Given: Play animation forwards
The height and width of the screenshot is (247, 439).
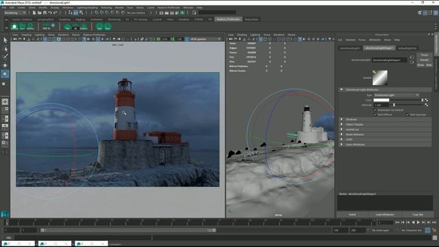Looking at the screenshot, I should tap(418, 222).
